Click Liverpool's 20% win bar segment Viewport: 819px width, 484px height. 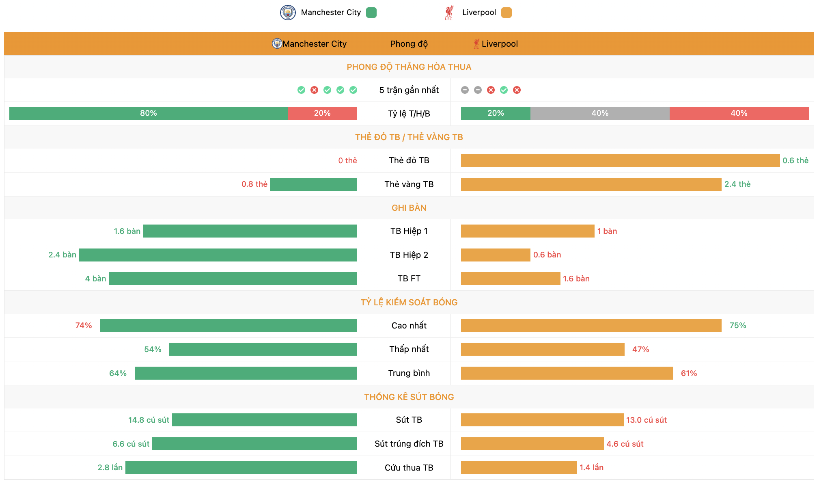[x=496, y=113]
